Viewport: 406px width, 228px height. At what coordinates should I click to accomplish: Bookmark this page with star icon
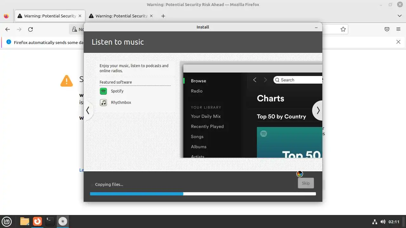click(x=343, y=29)
